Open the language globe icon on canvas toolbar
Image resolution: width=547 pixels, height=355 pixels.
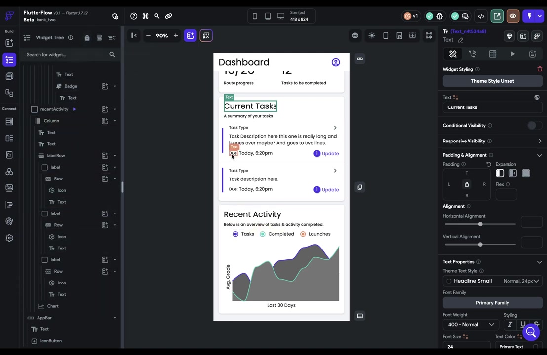click(355, 35)
